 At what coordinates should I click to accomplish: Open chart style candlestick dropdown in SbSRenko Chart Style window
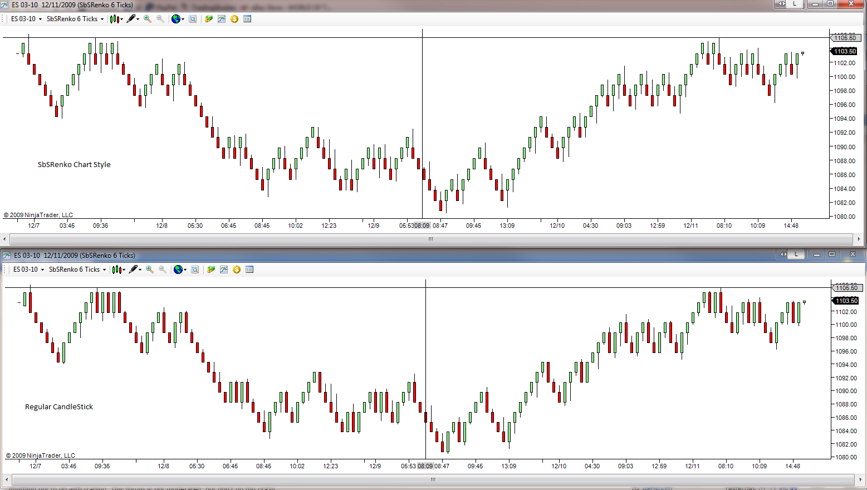tap(116, 19)
